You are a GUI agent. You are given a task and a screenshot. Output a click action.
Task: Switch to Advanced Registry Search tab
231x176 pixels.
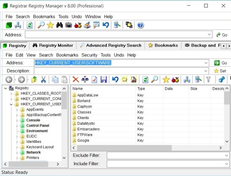110,45
